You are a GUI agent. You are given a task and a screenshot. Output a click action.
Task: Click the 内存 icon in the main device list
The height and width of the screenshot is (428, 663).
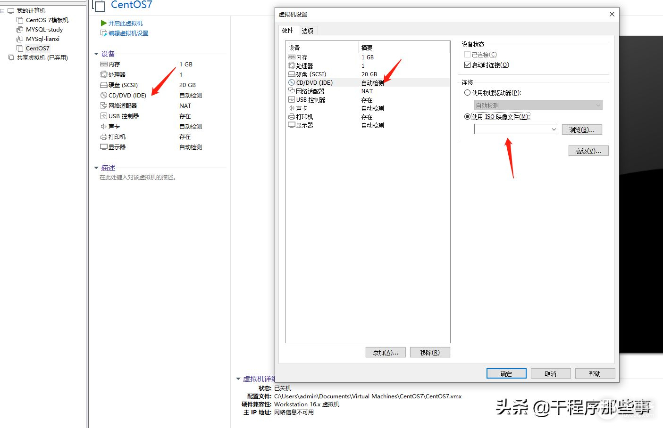pos(104,64)
